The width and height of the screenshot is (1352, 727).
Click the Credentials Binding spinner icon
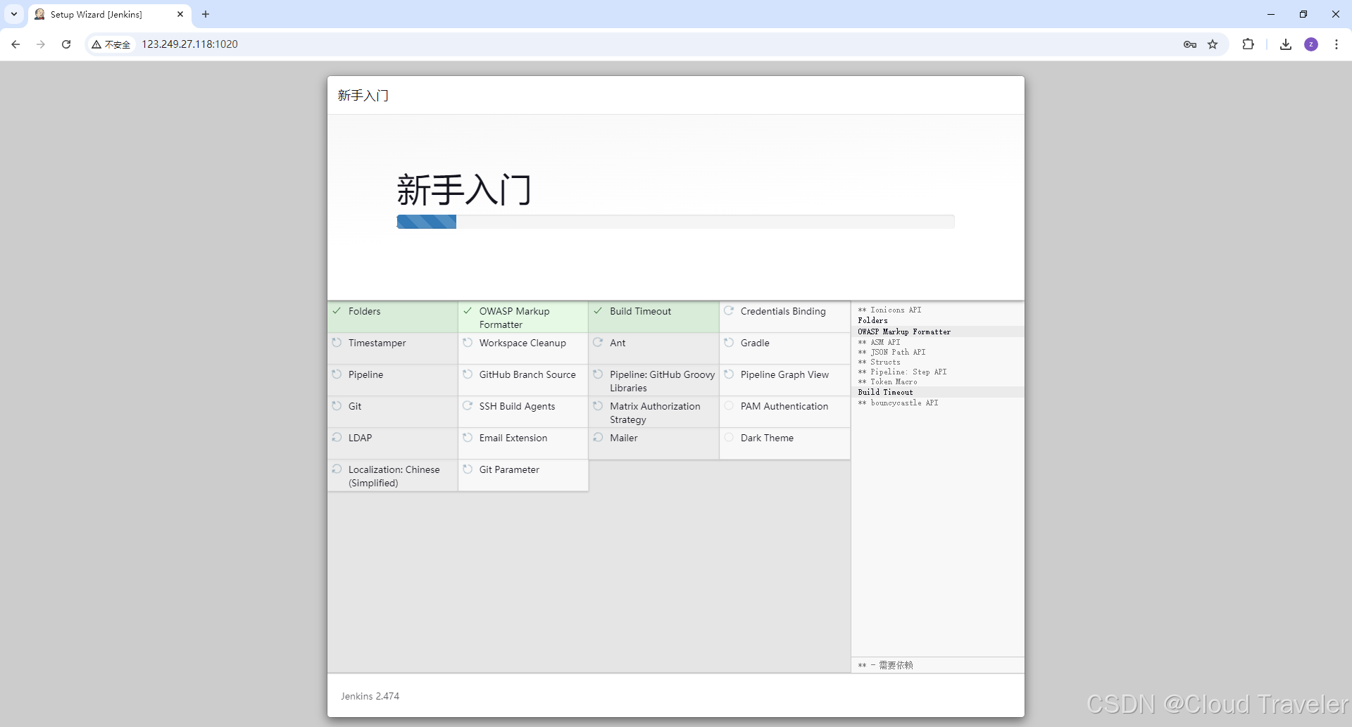729,310
